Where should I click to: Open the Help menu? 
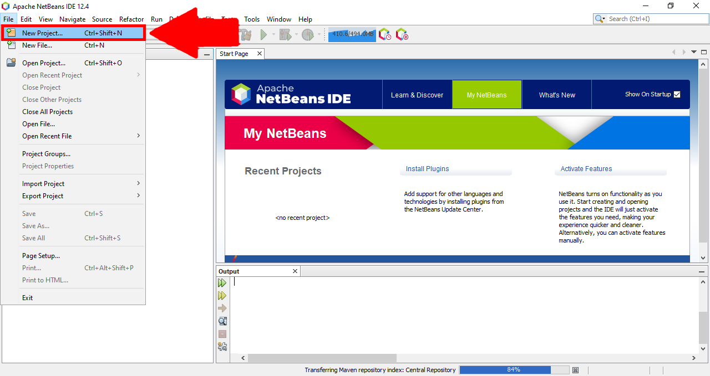305,19
